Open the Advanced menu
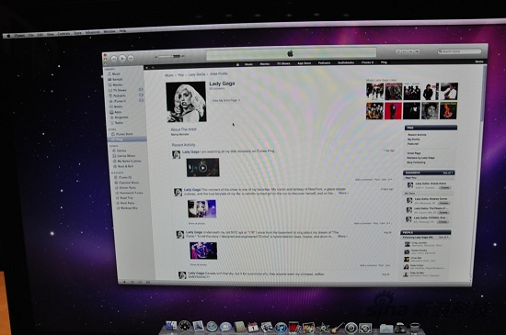The height and width of the screenshot is (335, 506). pos(92,32)
